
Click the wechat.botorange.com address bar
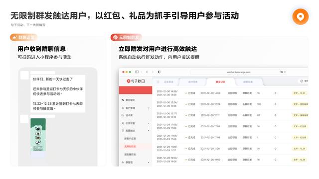click(x=239, y=72)
